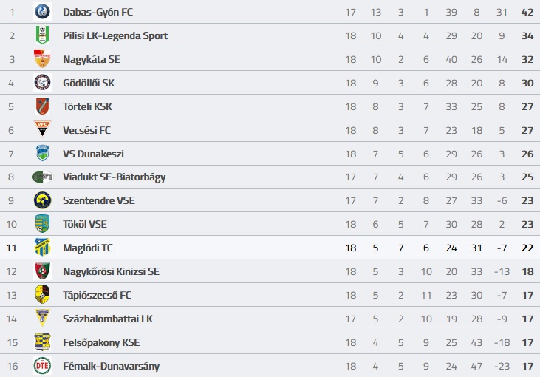540x377 pixels.
Task: Click the highlighted Maglódi TC row points
Action: click(527, 248)
